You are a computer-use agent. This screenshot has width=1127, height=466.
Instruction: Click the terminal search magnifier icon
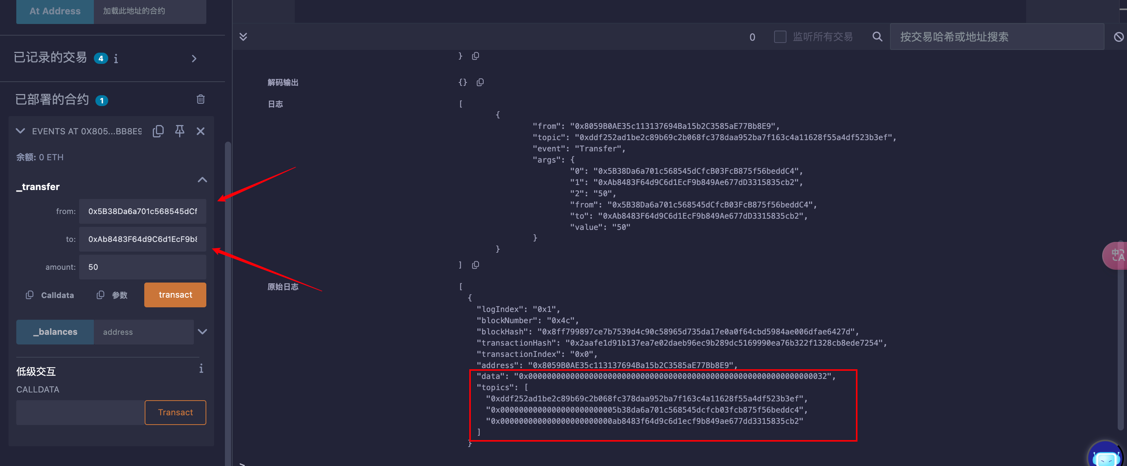[x=877, y=37]
